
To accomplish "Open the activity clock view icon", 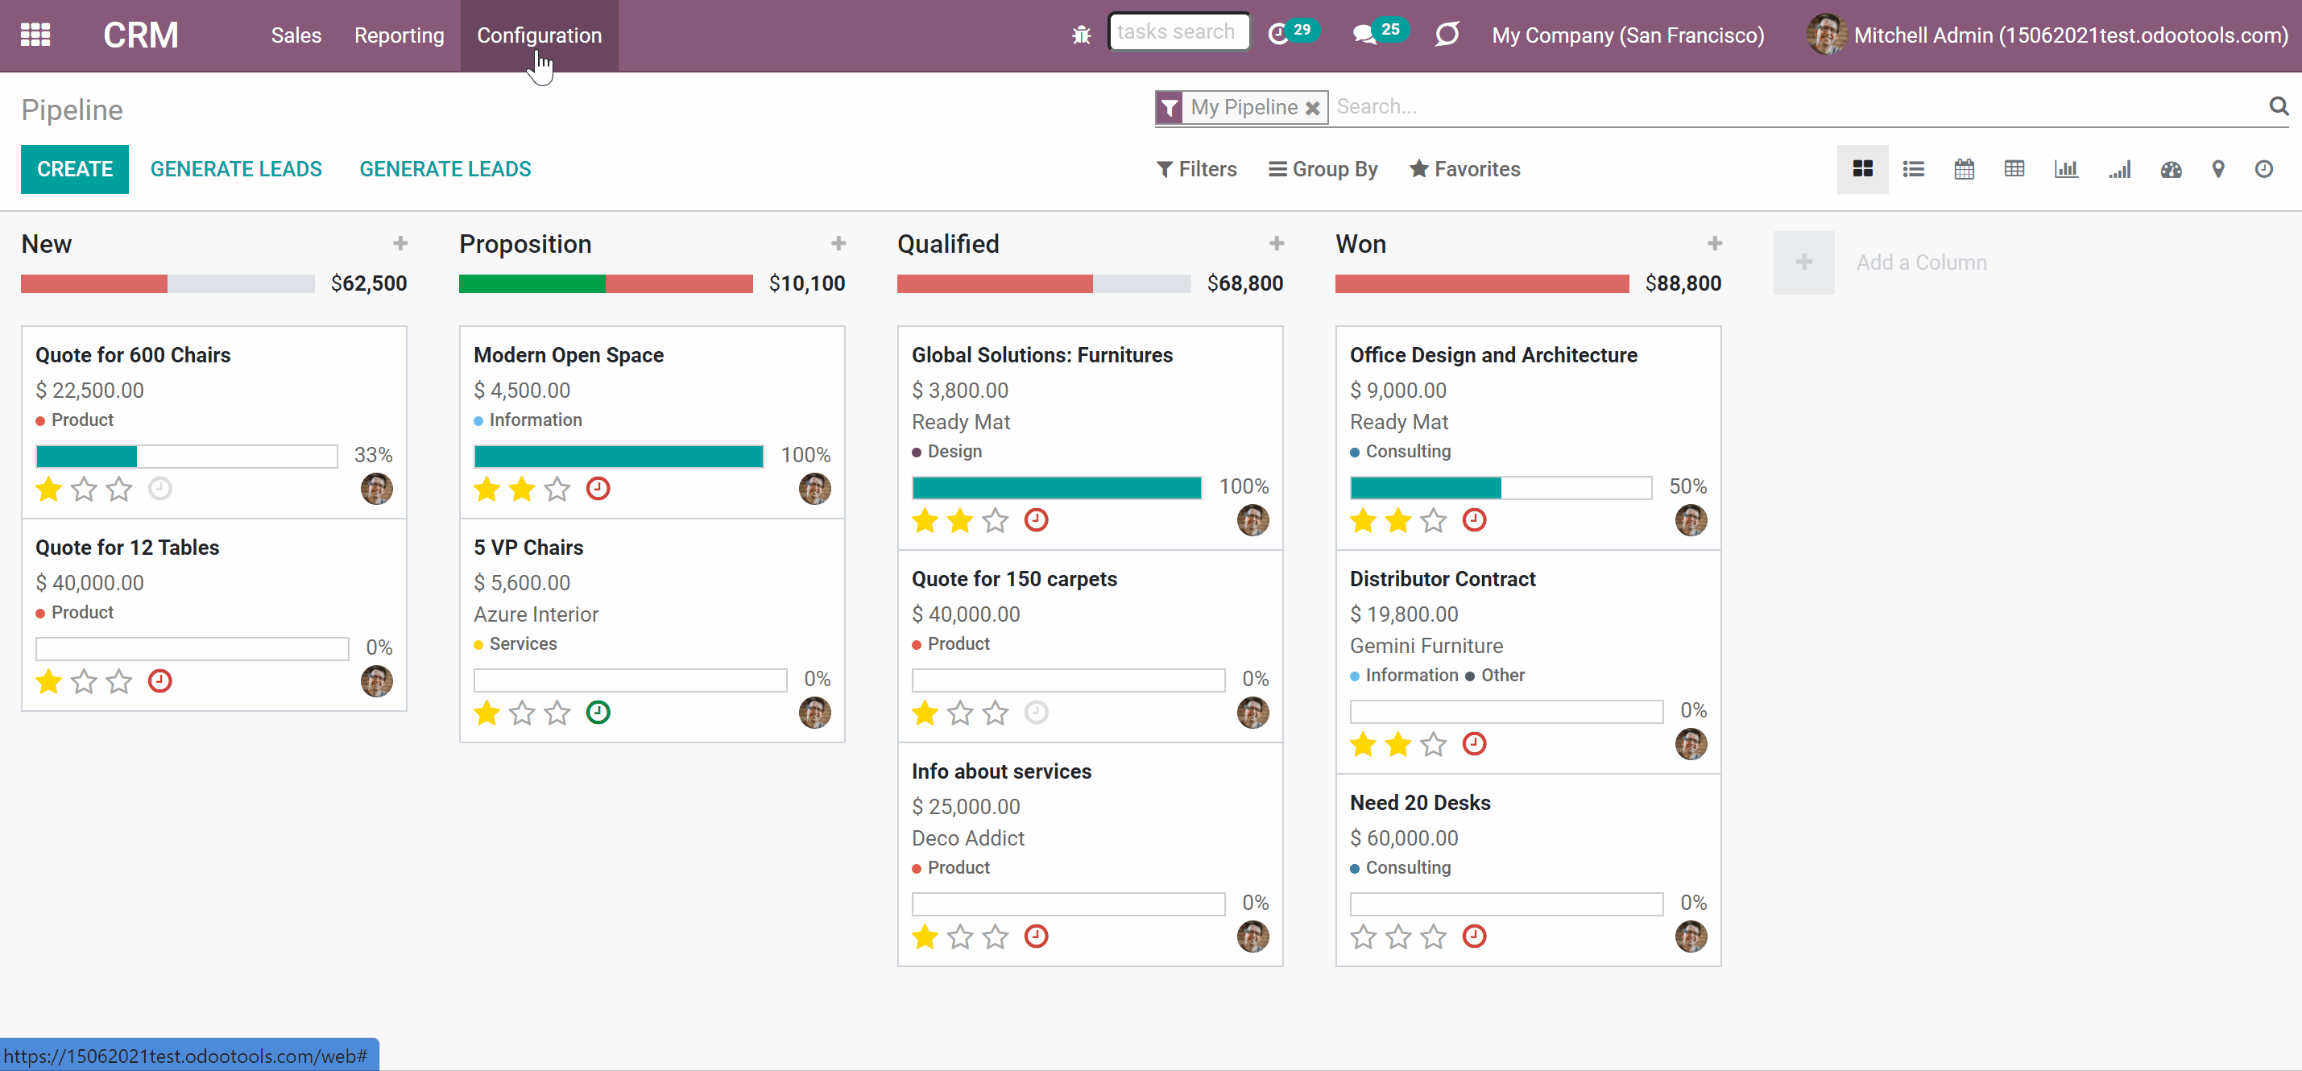I will [2263, 169].
